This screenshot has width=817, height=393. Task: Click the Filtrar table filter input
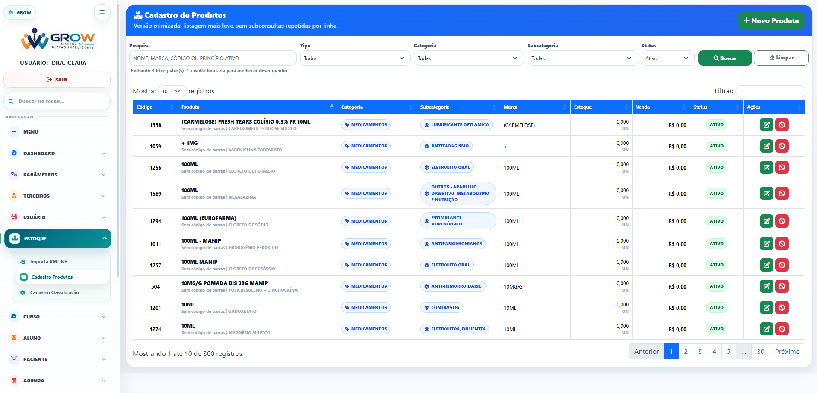coord(770,91)
